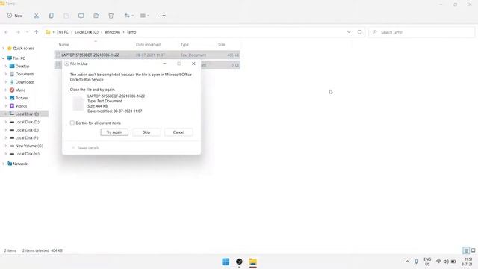
Task: Open the Windows Start menu
Action: (226, 262)
